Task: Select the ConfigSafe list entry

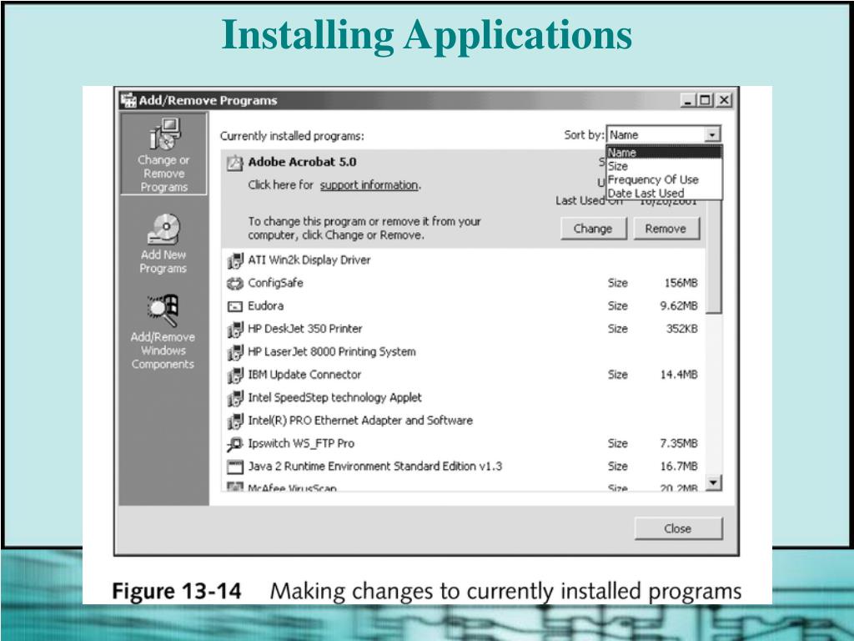Action: [464, 284]
